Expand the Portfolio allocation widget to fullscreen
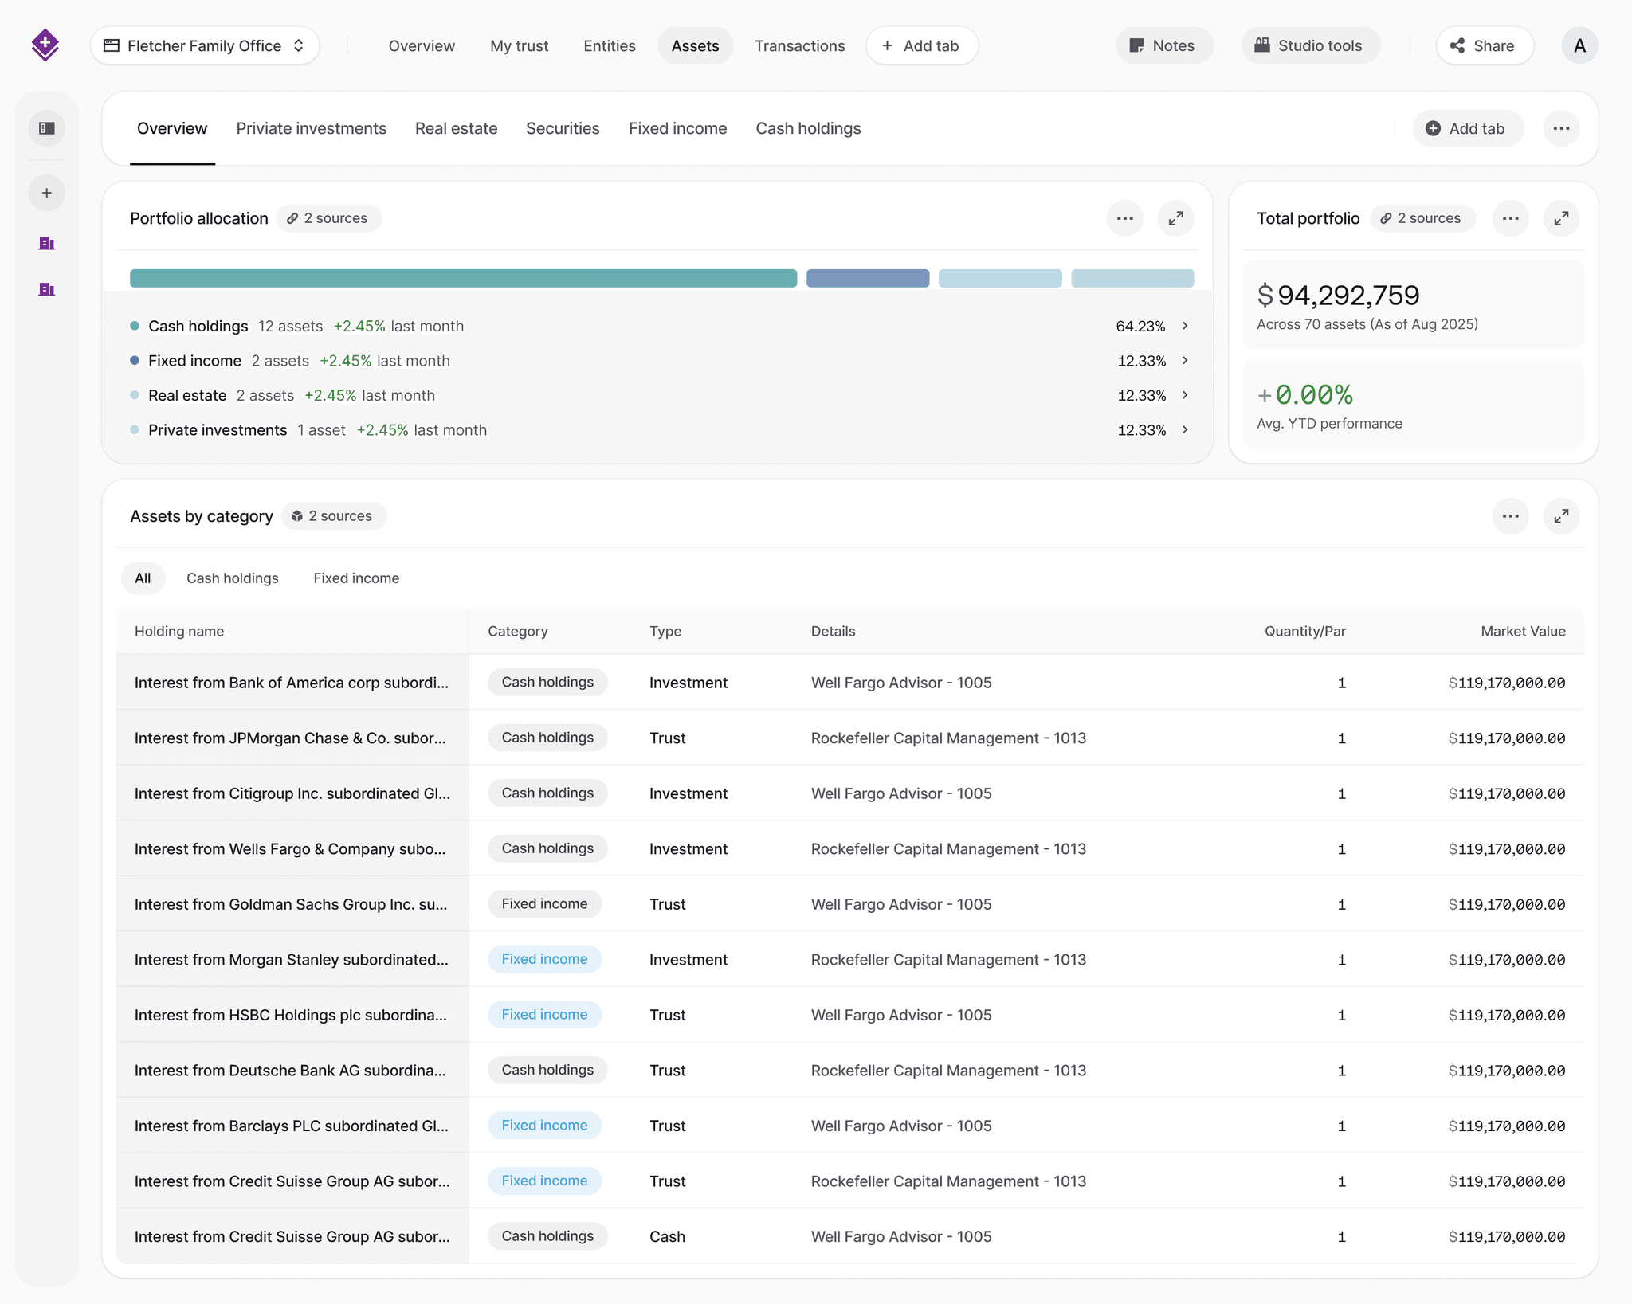This screenshot has height=1304, width=1632. click(1176, 217)
